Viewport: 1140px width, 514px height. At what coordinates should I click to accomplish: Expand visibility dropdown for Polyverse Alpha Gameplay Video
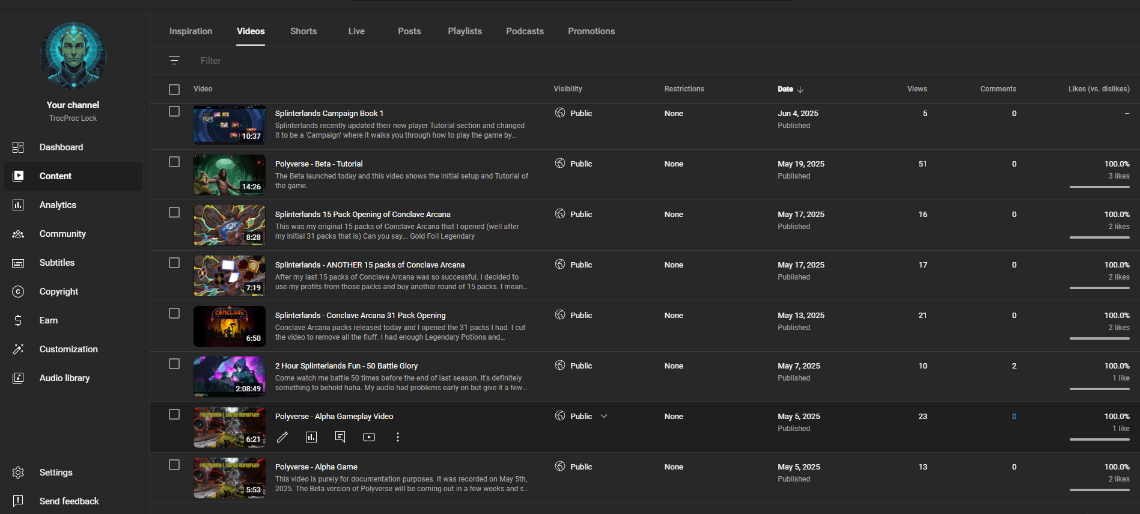click(604, 416)
